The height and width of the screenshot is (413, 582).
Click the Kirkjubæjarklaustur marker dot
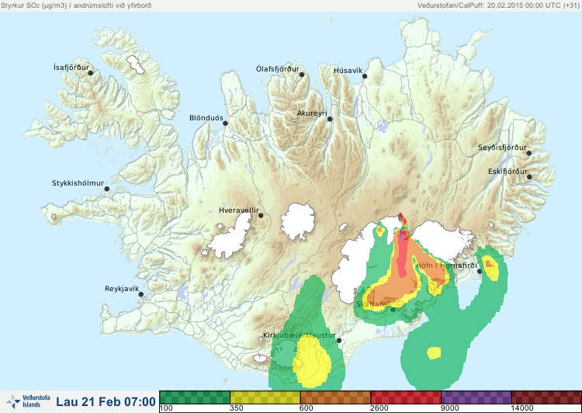(x=338, y=340)
